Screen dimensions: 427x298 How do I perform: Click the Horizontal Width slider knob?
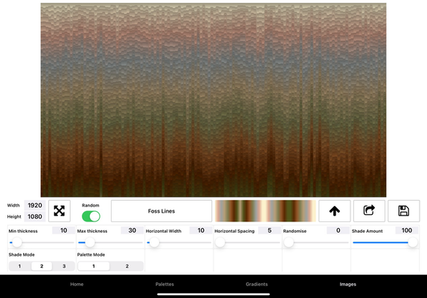pos(155,242)
